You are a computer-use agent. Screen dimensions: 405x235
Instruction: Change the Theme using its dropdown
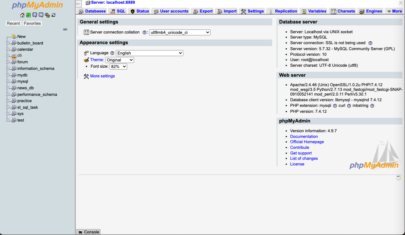click(119, 60)
